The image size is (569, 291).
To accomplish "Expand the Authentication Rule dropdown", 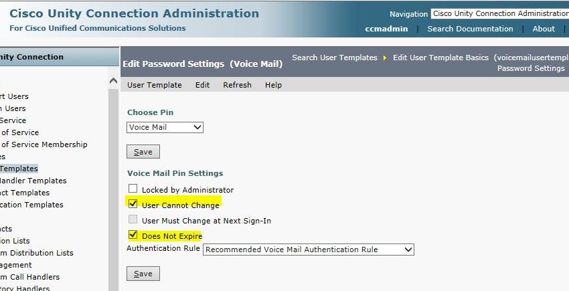I will (x=309, y=250).
